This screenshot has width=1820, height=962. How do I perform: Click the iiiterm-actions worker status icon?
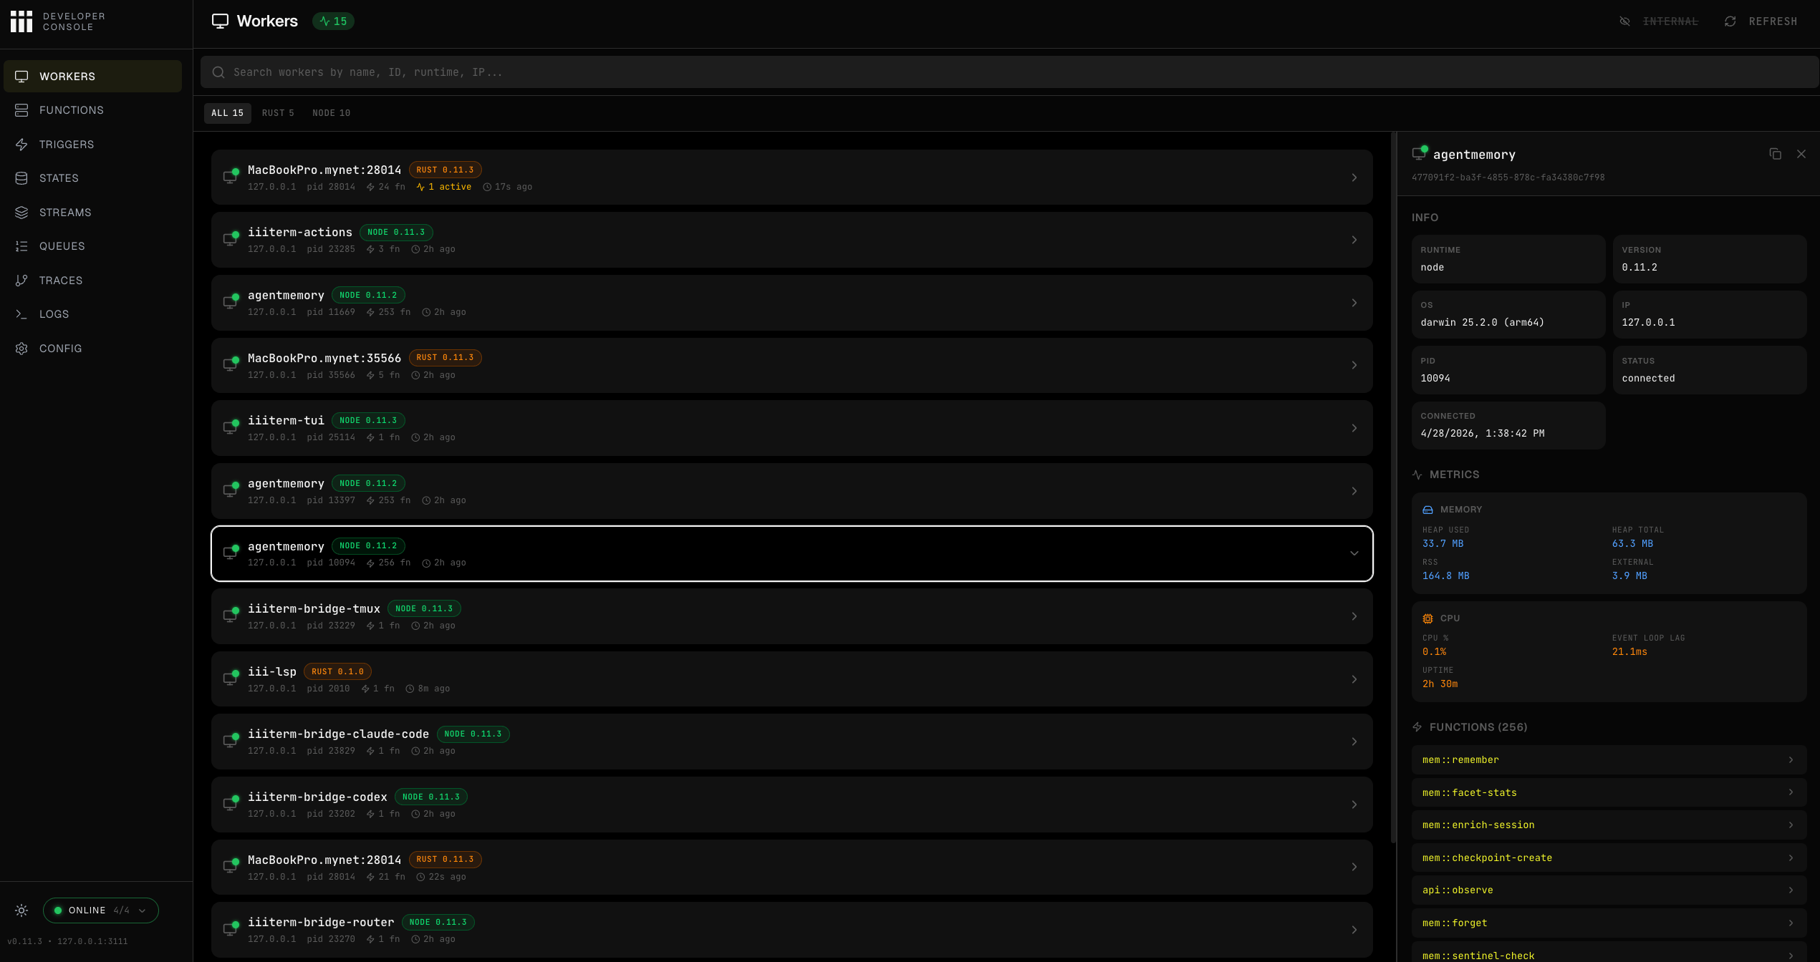pos(231,239)
